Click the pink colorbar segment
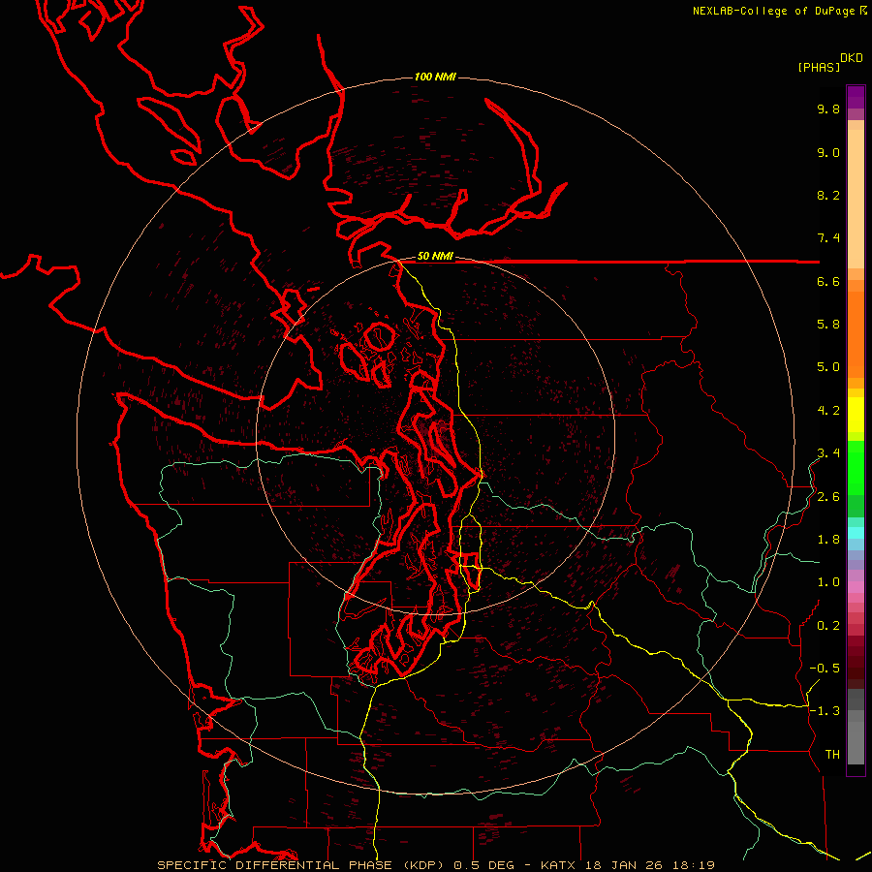The width and height of the screenshot is (872, 872). coord(856,587)
